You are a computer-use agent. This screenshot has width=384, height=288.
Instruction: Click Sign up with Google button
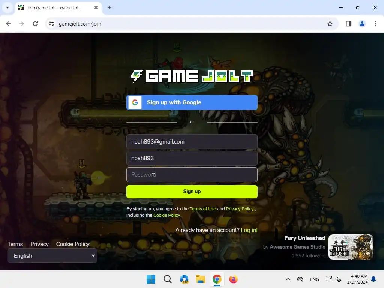tap(192, 102)
